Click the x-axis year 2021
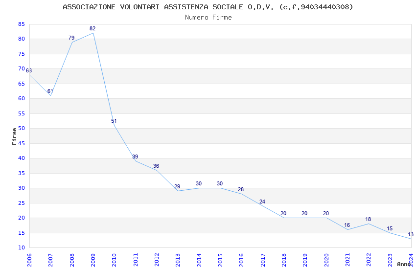This screenshot has width=416, height=269. (x=347, y=260)
